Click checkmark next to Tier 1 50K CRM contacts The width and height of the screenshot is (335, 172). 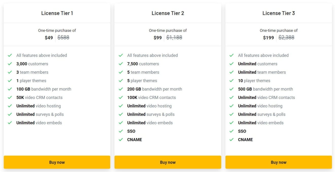pos(10,98)
